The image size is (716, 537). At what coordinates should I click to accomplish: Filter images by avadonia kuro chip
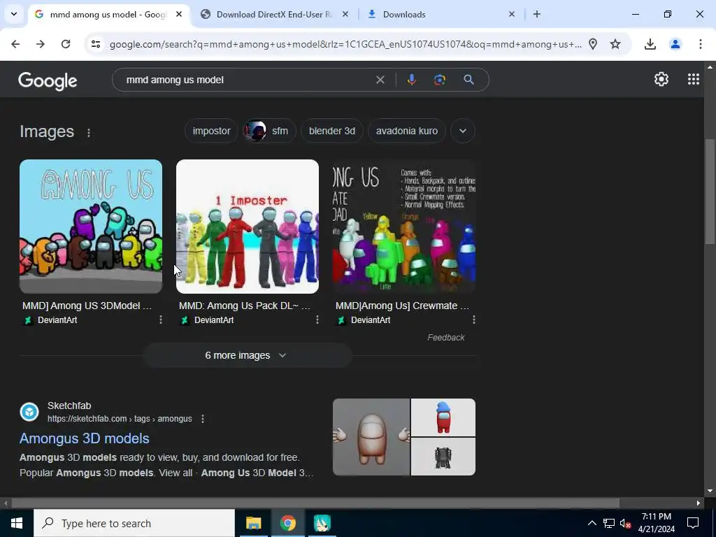coord(407,131)
